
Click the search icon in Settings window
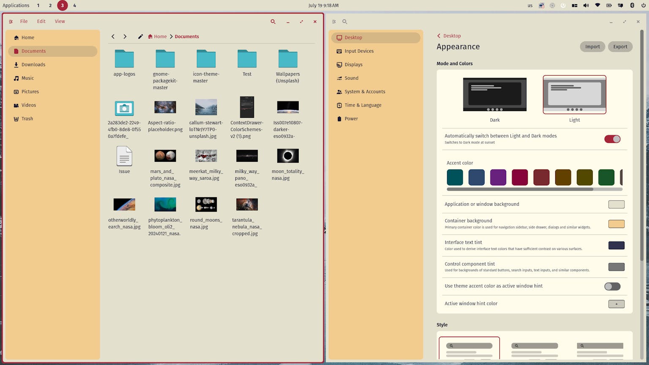tap(345, 22)
